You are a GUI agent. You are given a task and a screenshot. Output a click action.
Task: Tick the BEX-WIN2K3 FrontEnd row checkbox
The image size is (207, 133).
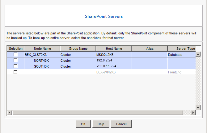tap(15, 72)
